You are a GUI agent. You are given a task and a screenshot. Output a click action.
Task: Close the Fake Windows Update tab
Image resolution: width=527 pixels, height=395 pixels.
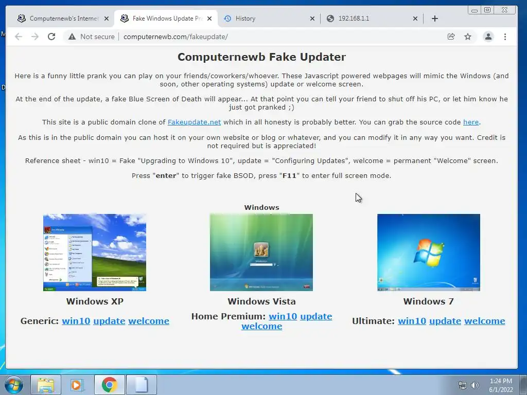[209, 19]
